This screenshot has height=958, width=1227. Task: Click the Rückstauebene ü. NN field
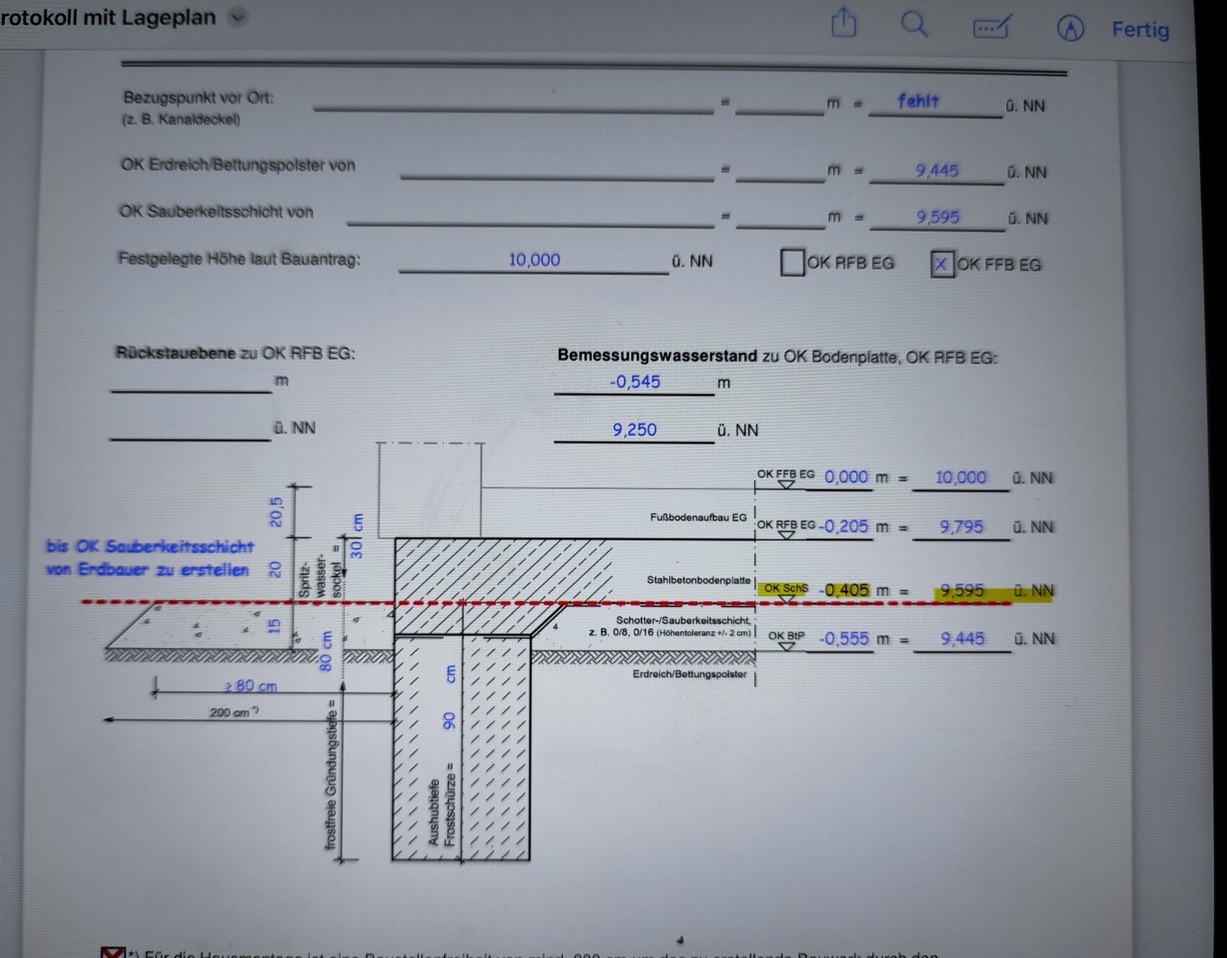[190, 428]
